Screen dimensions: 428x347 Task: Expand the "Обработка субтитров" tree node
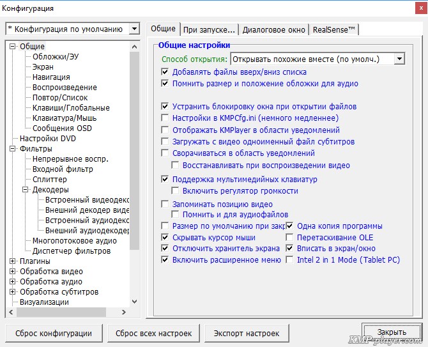tap(12, 292)
